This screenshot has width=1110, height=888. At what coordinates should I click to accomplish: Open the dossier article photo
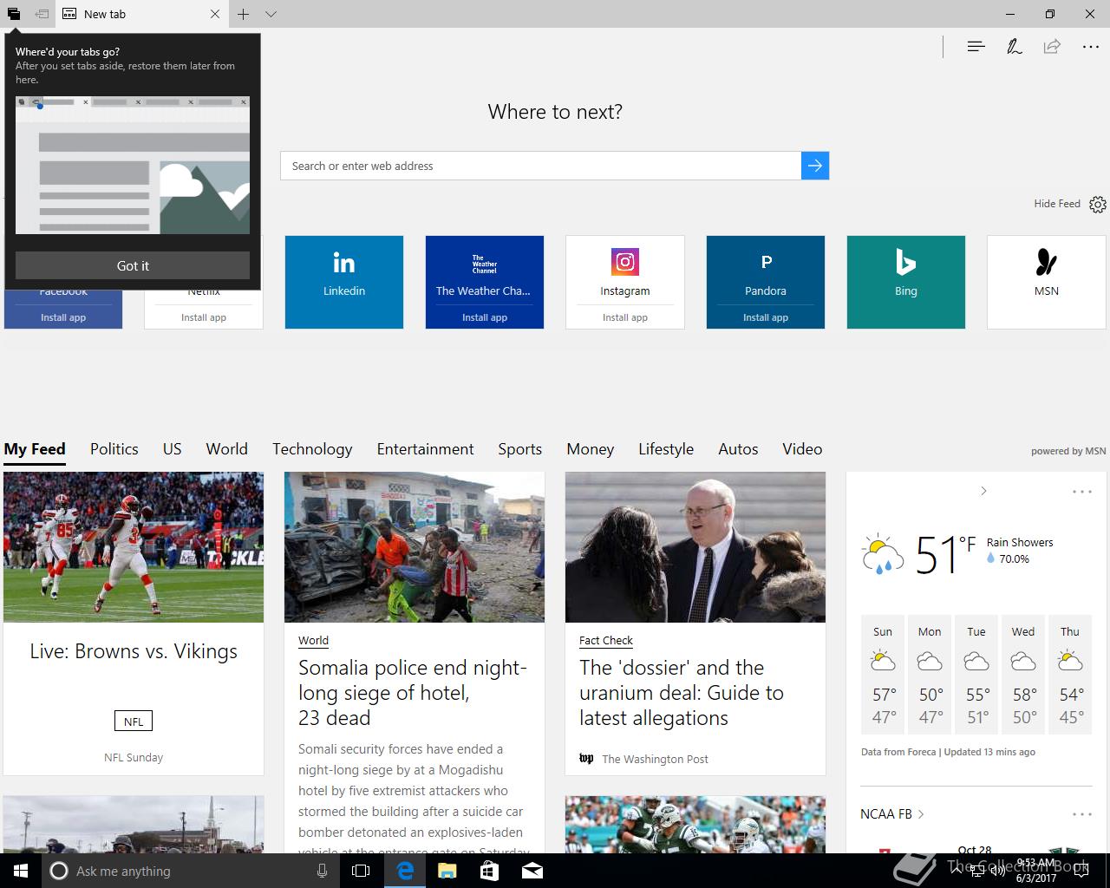coord(695,547)
